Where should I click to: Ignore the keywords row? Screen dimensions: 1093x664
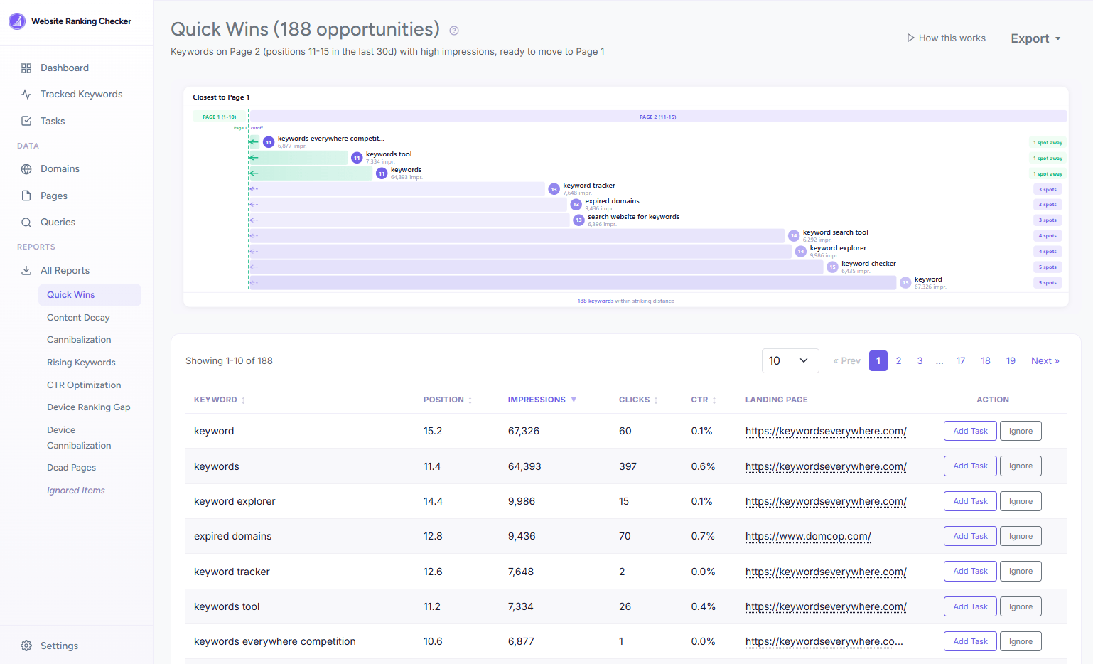tap(1021, 466)
